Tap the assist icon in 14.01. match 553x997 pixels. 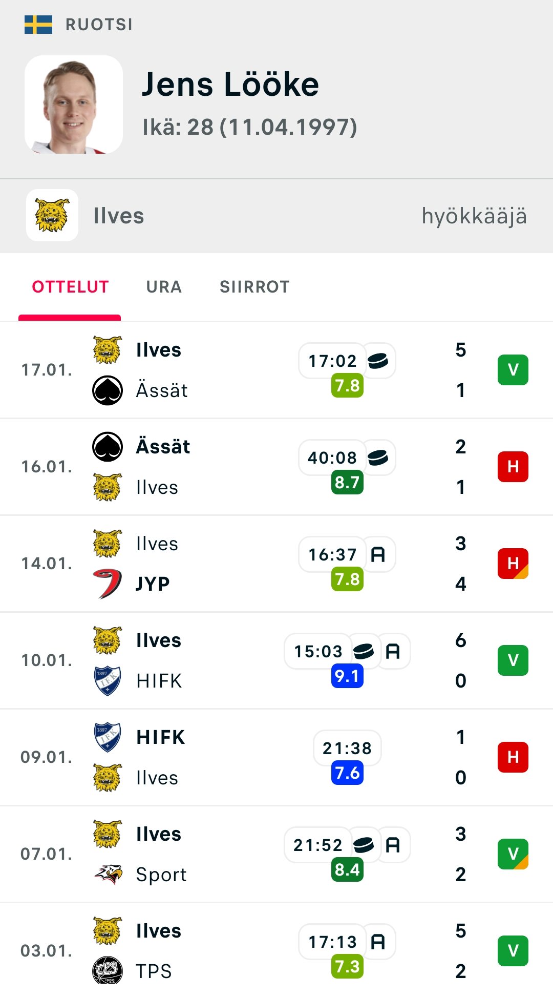[x=378, y=554]
